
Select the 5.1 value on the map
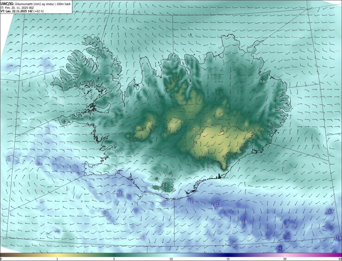point(98,79)
